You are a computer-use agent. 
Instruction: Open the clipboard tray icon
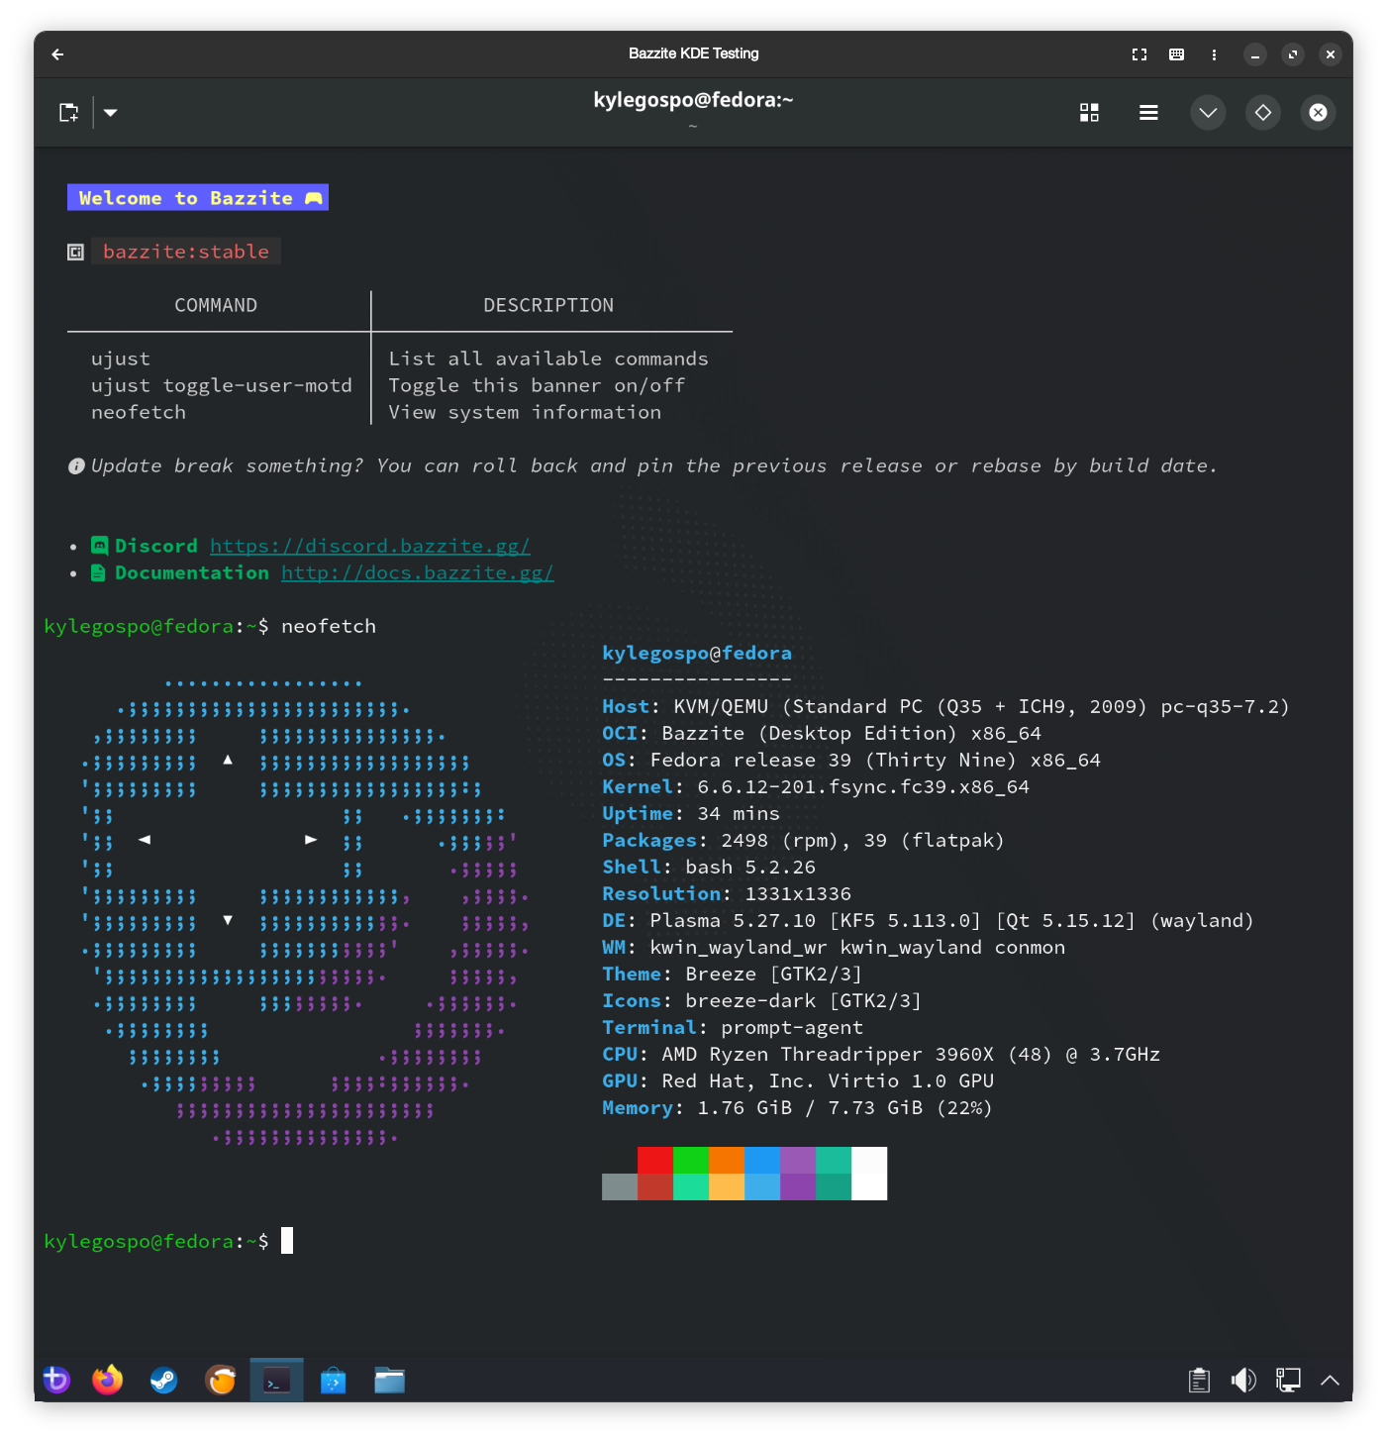tap(1199, 1380)
